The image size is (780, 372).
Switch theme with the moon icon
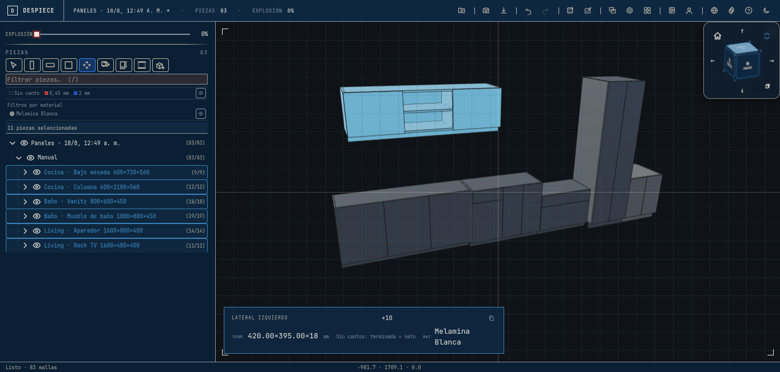(x=766, y=10)
